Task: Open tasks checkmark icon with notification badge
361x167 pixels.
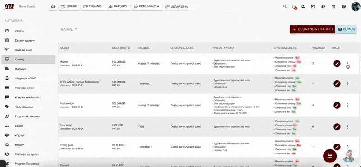Action: (294, 7)
